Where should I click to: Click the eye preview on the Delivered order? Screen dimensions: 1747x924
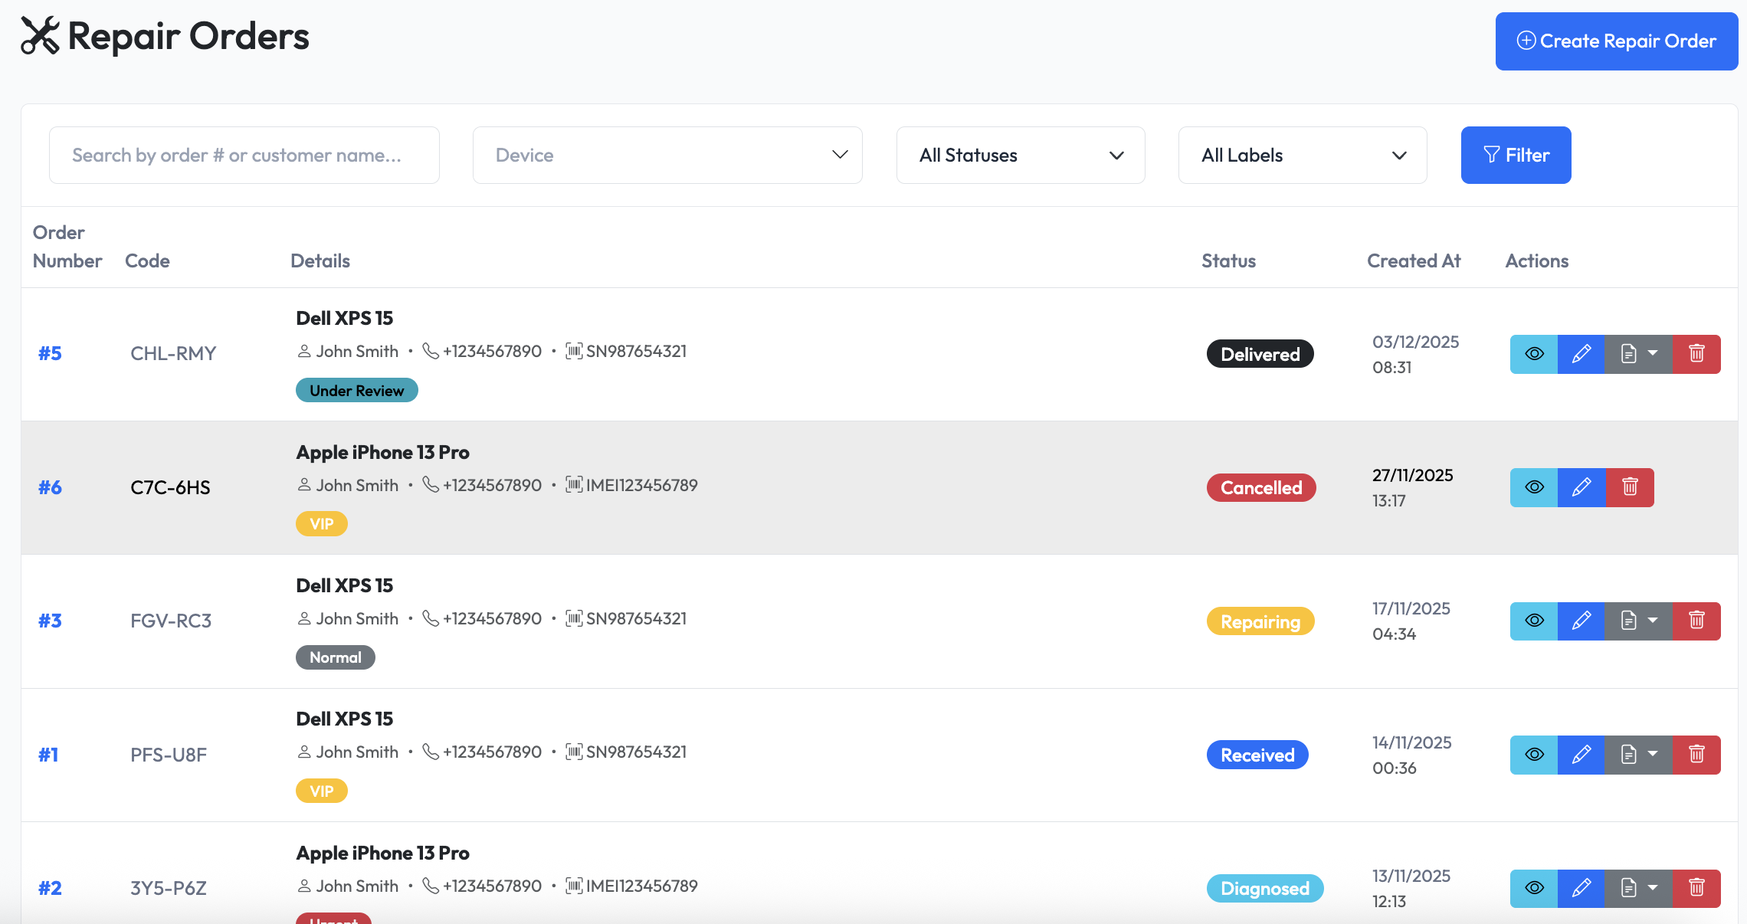[1533, 353]
